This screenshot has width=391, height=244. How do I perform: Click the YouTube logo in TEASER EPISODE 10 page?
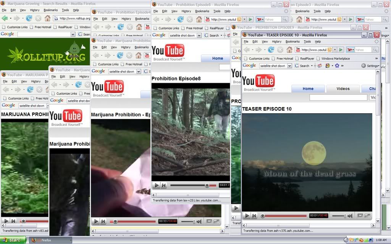click(259, 82)
